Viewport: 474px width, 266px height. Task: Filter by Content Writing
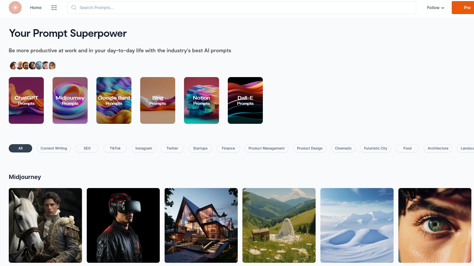pos(54,148)
